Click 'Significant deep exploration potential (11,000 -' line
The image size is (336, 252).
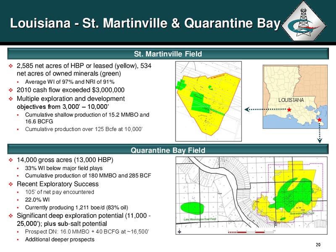[83, 215]
